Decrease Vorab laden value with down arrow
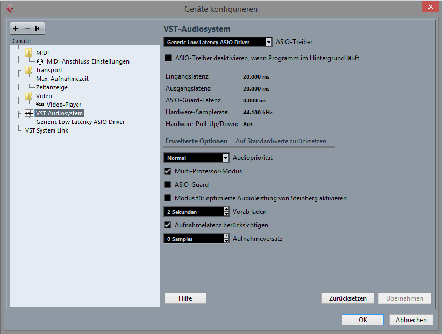The image size is (443, 334). pos(226,214)
